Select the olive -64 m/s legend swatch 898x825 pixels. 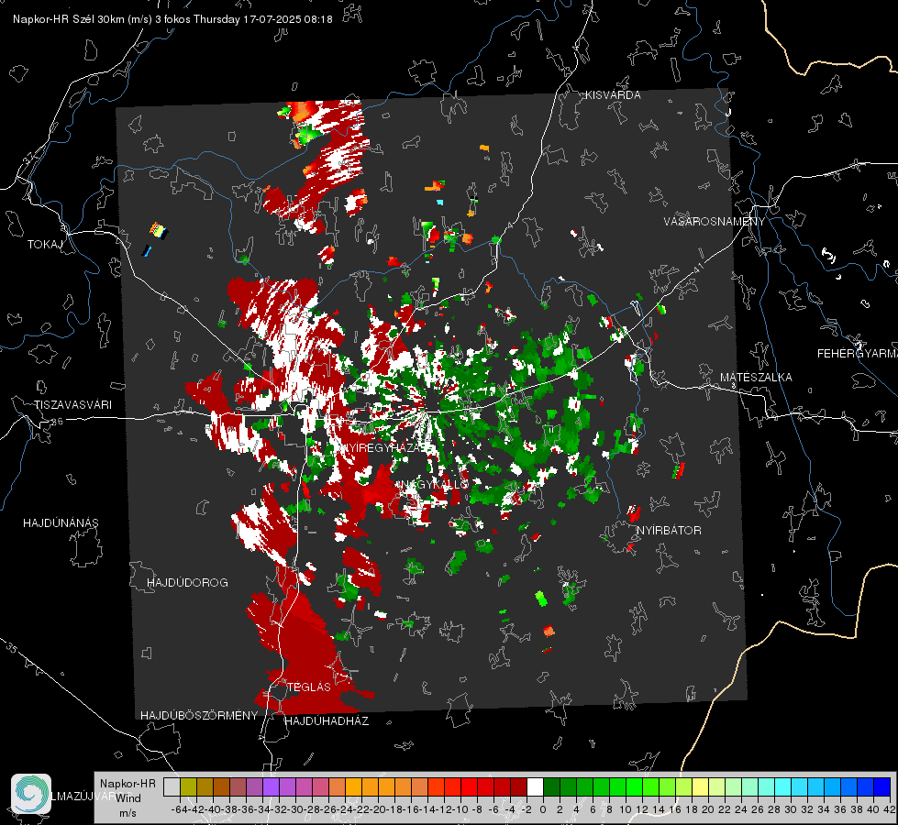click(x=188, y=787)
